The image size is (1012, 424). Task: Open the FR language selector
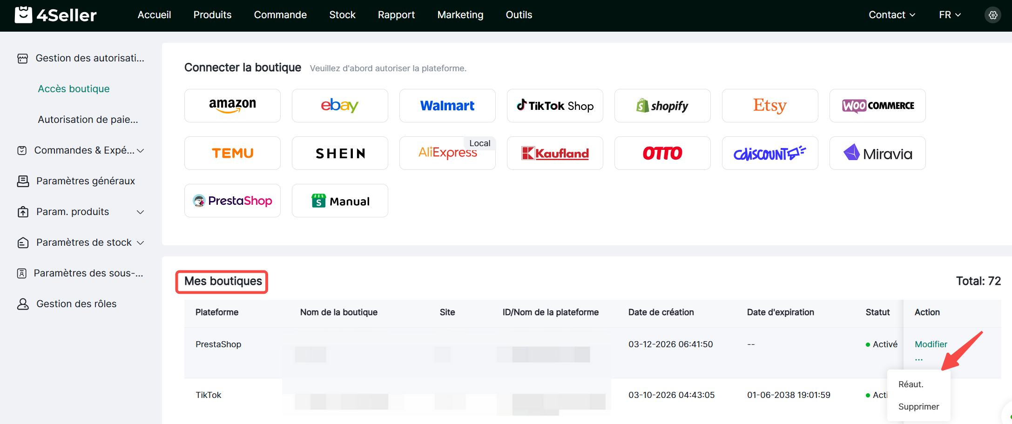tap(950, 15)
